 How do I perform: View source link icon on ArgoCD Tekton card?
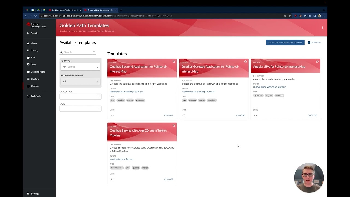112,179
